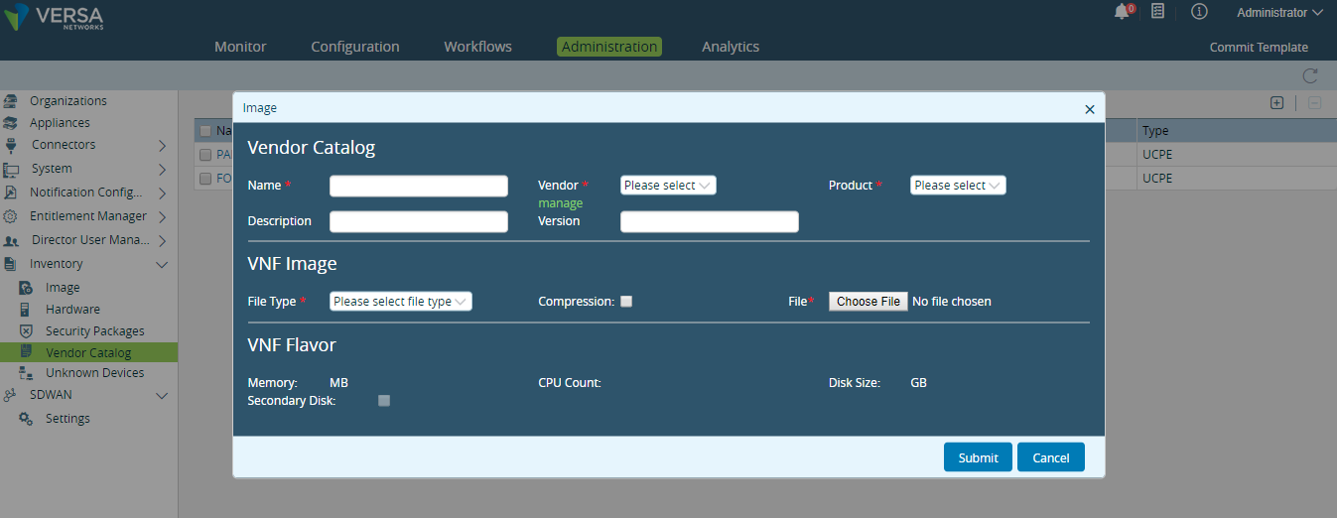Screen dimensions: 1337x518
Task: Click the green manage link
Action: pyautogui.click(x=561, y=203)
